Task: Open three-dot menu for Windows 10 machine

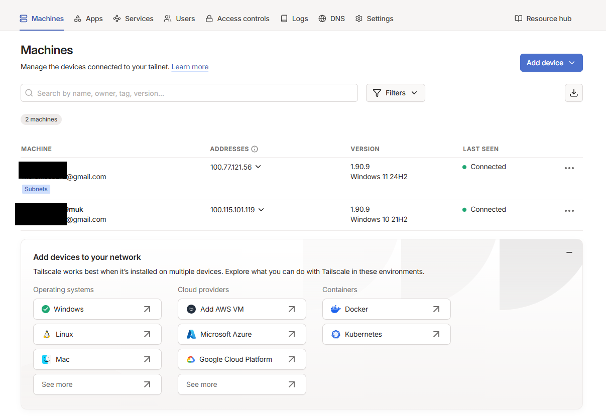Action: (569, 211)
